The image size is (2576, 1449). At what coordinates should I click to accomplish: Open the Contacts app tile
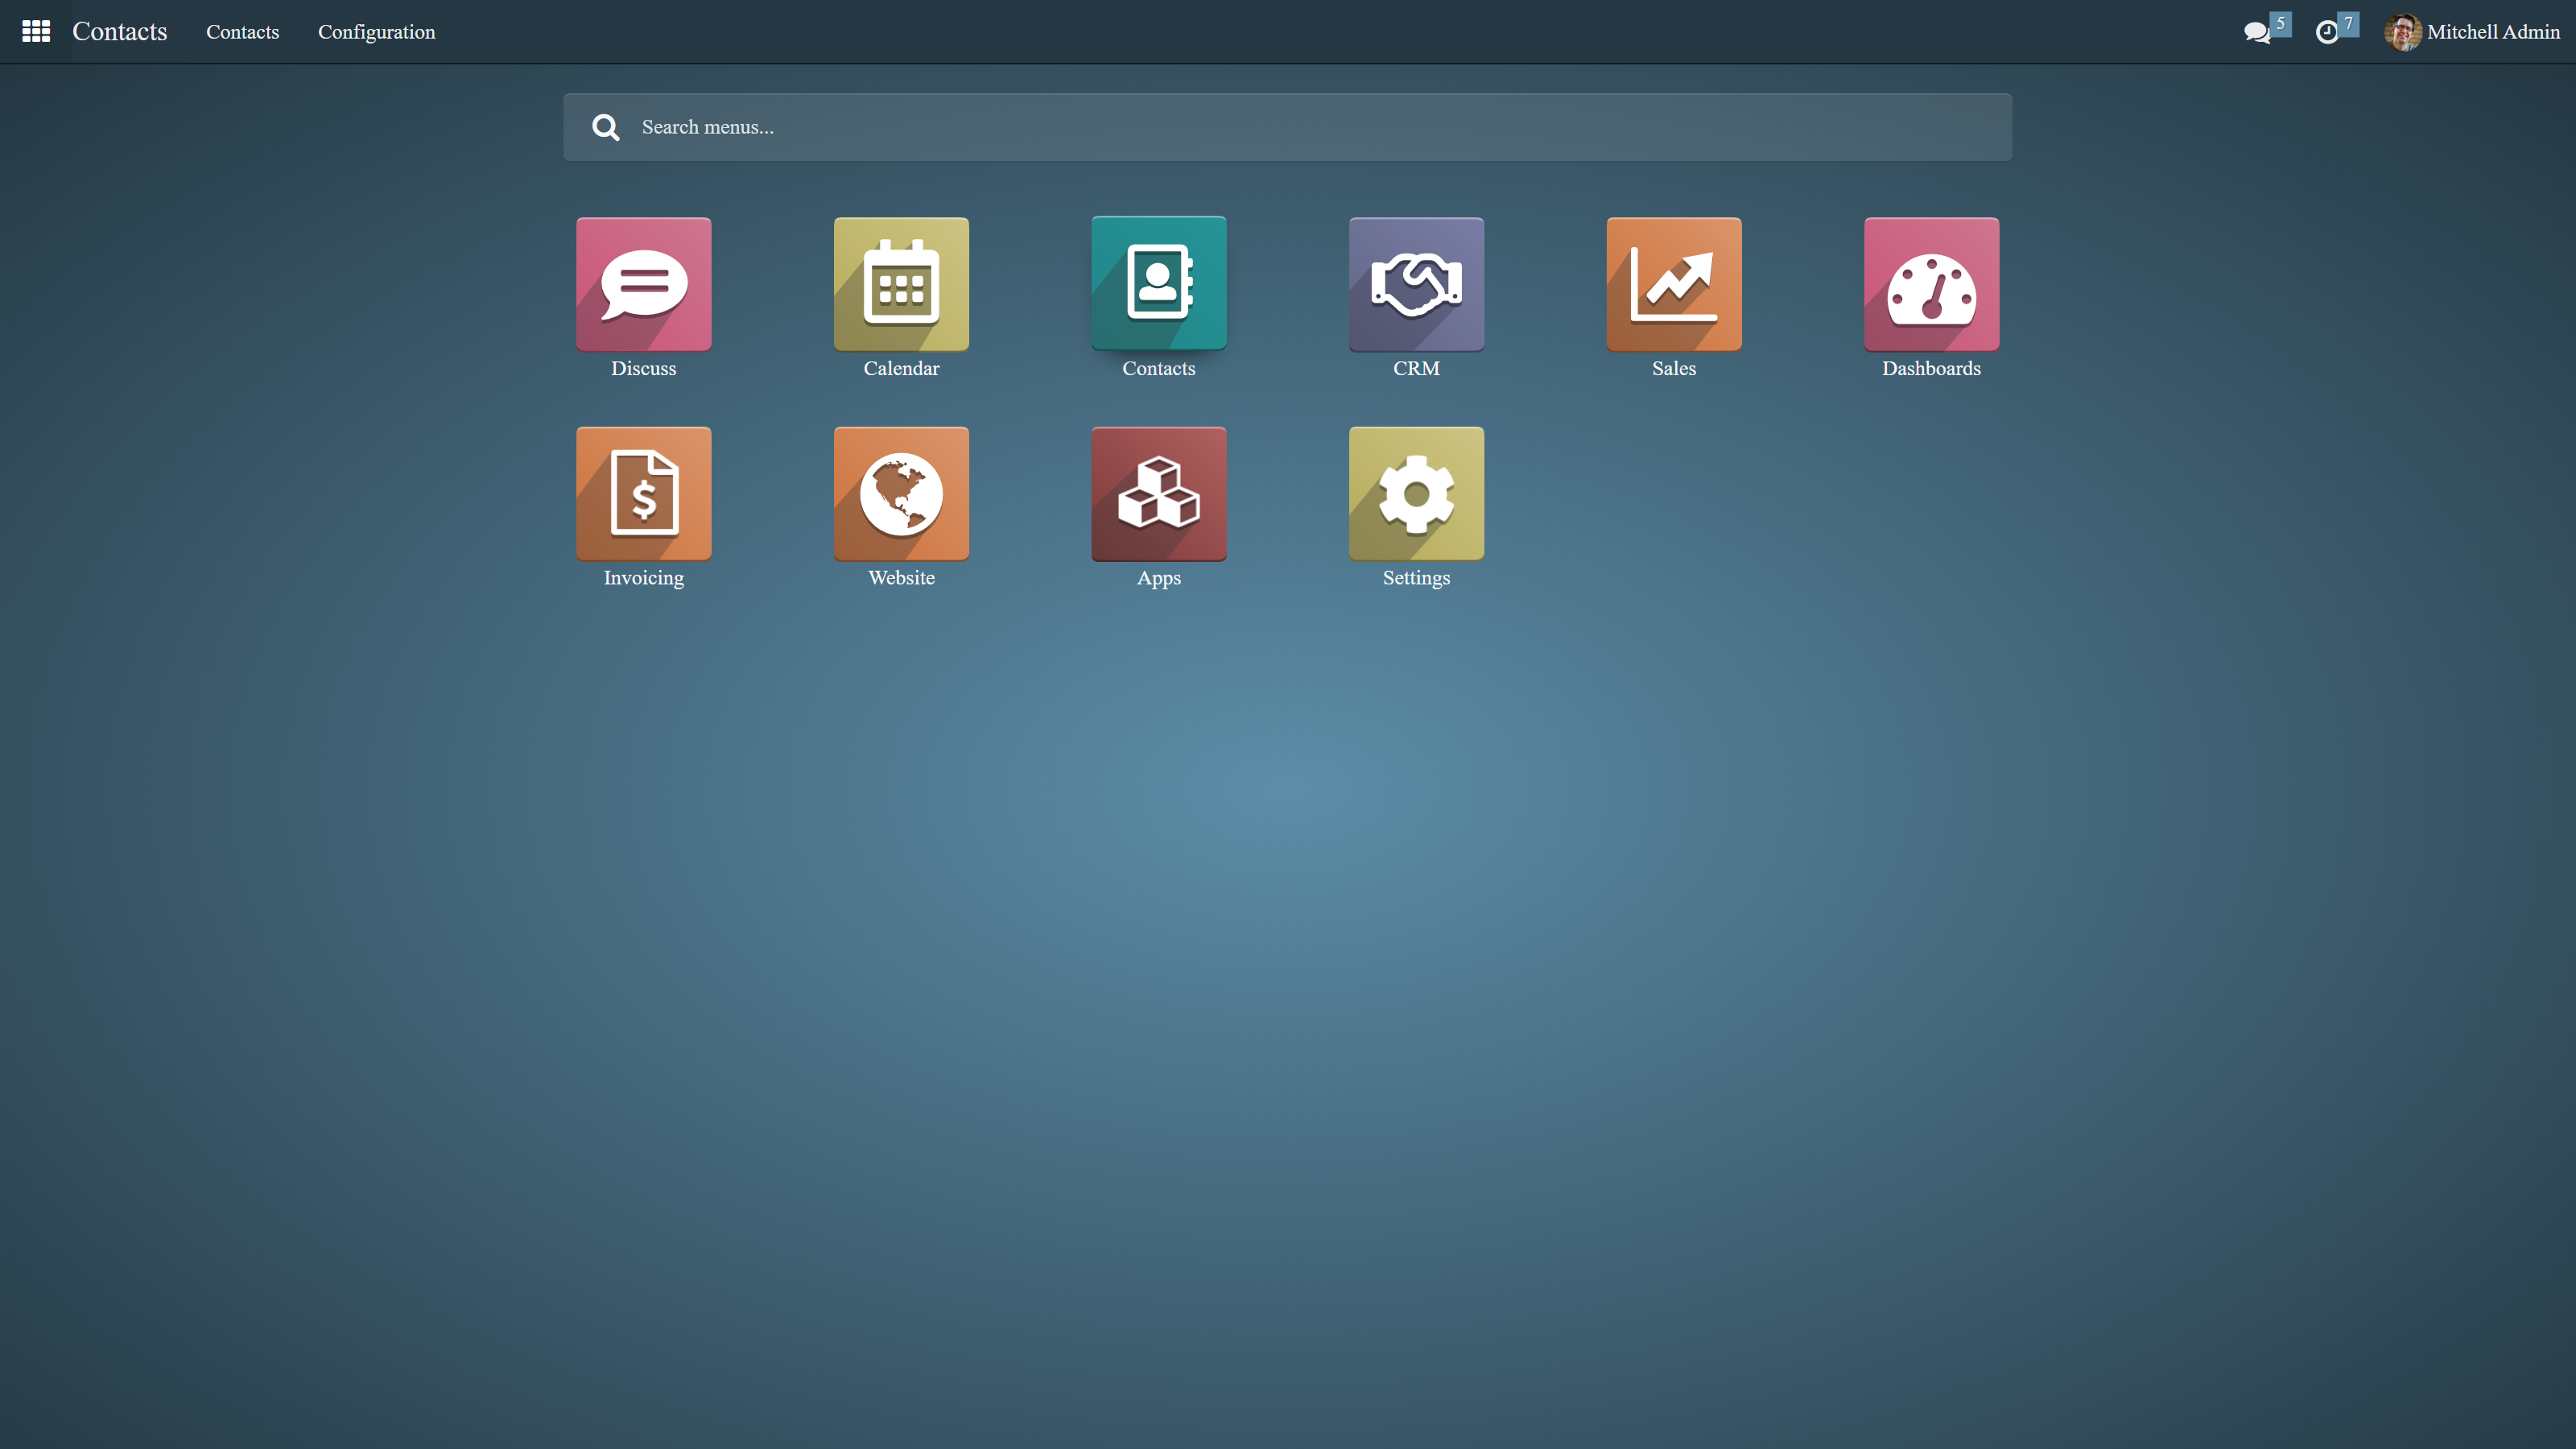click(x=1158, y=285)
